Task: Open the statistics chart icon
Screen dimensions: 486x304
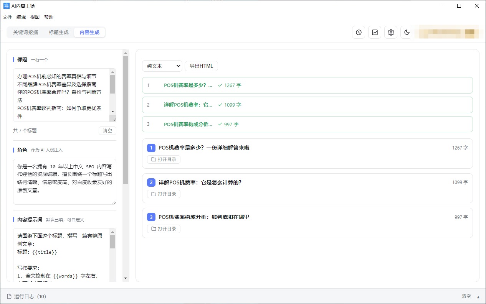Action: 375,33
